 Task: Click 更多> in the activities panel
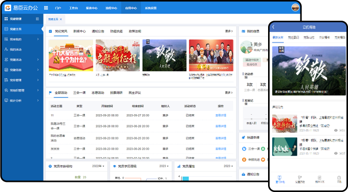tap(229, 92)
